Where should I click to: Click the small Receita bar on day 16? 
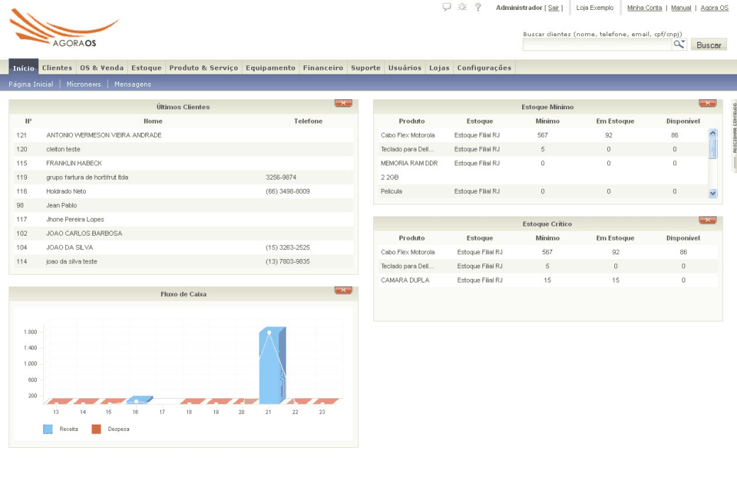click(x=140, y=400)
